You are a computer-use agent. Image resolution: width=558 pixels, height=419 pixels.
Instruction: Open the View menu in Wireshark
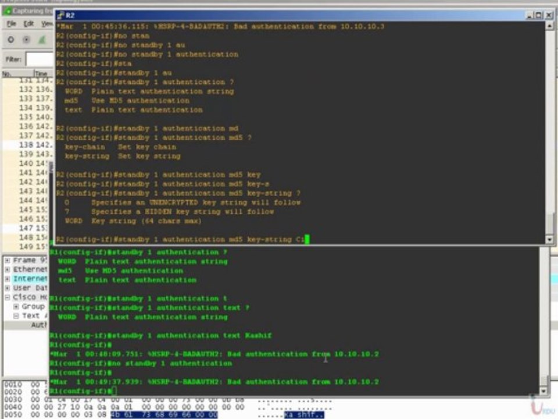click(x=47, y=24)
